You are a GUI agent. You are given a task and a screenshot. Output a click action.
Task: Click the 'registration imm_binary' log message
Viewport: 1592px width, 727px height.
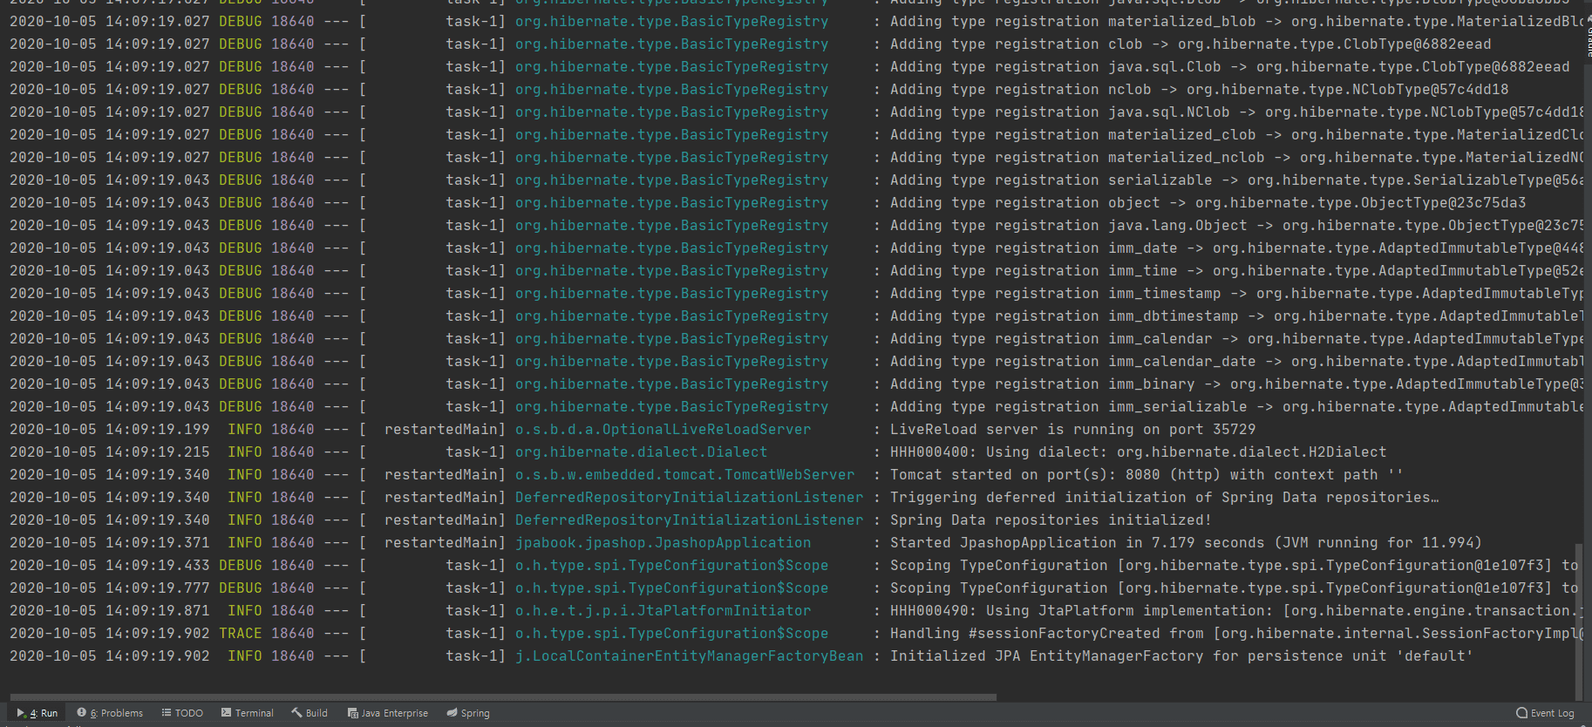[1236, 384]
